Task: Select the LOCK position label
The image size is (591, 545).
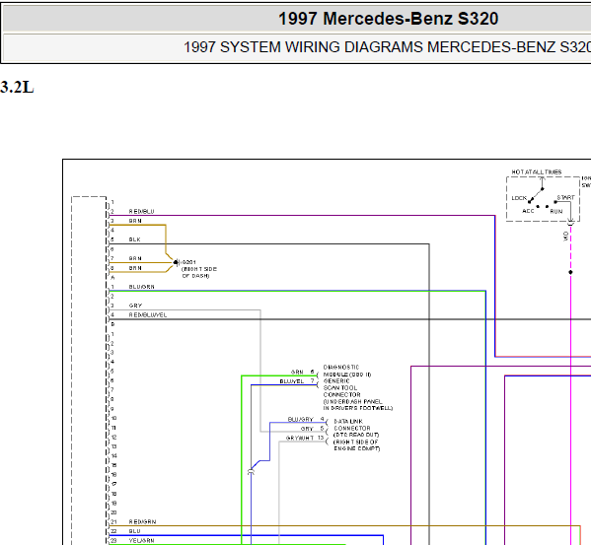Action: pos(519,198)
